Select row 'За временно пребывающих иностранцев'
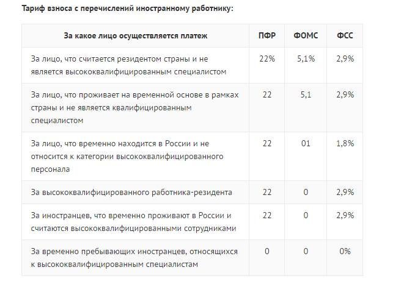 coord(192,258)
